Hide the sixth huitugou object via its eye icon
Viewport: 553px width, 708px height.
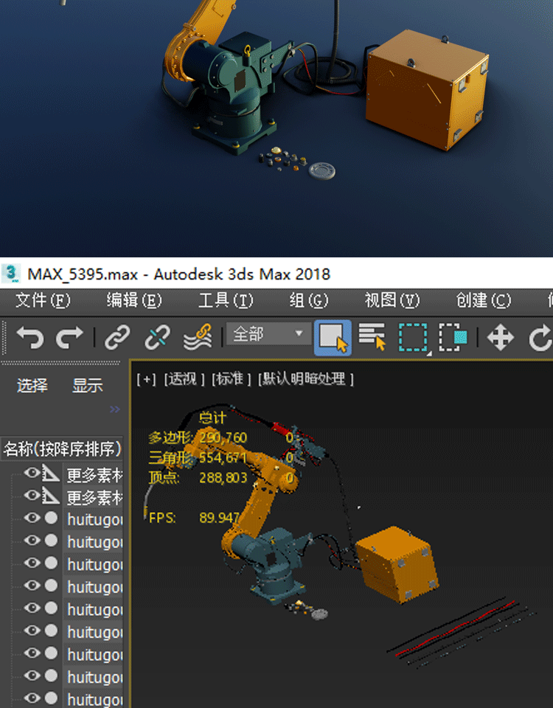tap(32, 631)
